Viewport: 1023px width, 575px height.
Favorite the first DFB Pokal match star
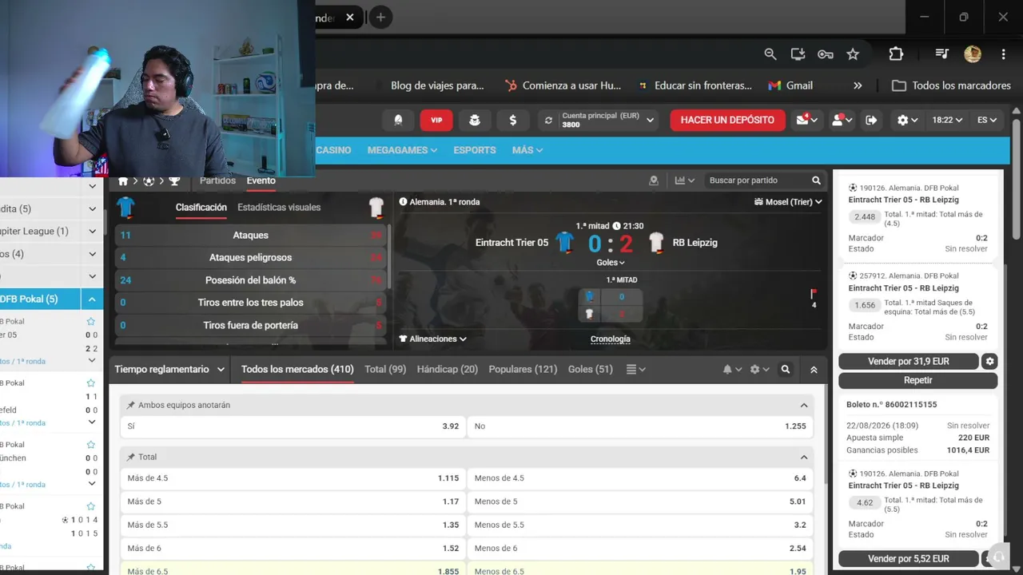[x=91, y=321]
